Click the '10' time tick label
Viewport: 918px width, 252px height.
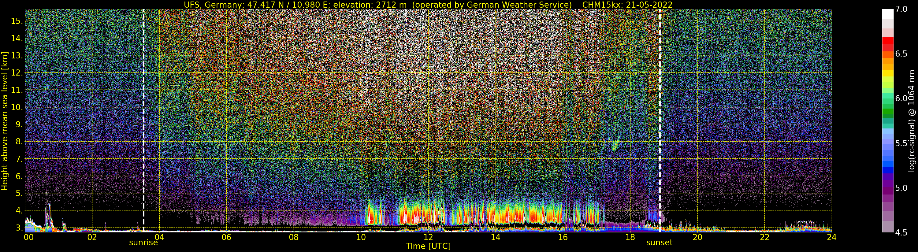click(x=361, y=237)
